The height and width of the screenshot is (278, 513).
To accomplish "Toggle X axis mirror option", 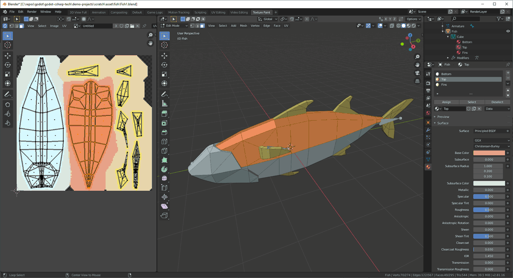I will 386,19.
